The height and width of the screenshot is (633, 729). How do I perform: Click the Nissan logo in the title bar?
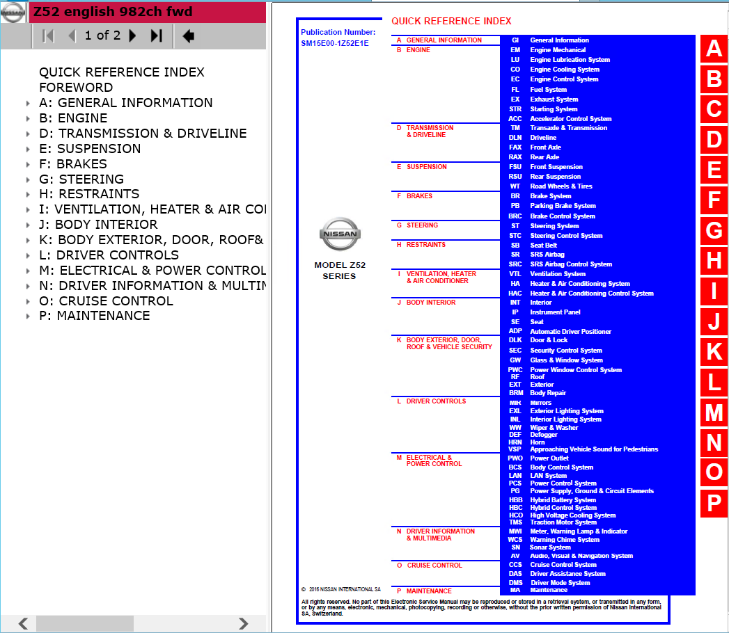pos(13,13)
